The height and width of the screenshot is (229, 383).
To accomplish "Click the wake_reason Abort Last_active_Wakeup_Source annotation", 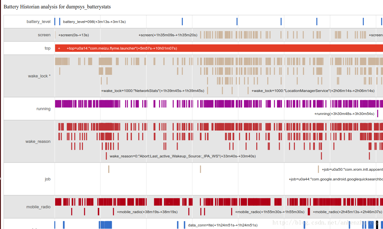I will pyautogui.click(x=183, y=156).
